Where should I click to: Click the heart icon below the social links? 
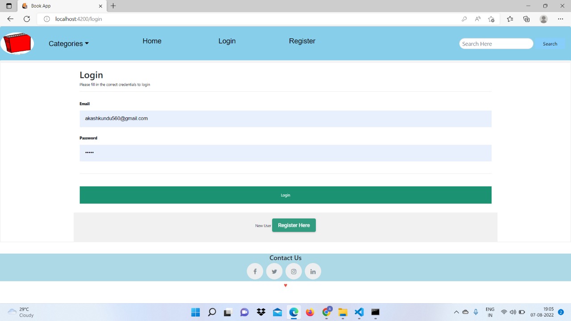[x=285, y=285]
